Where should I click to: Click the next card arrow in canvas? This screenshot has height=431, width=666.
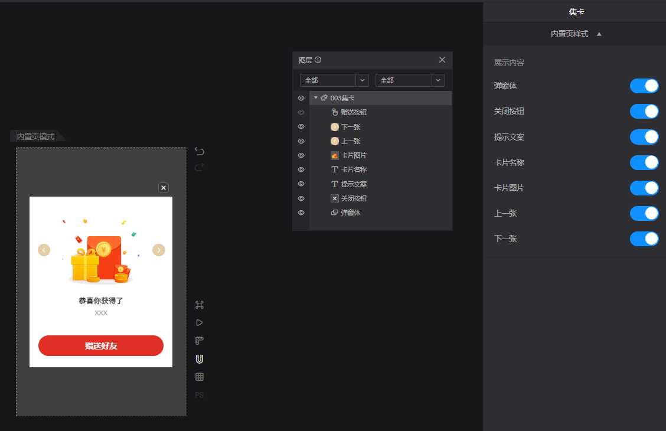click(159, 250)
